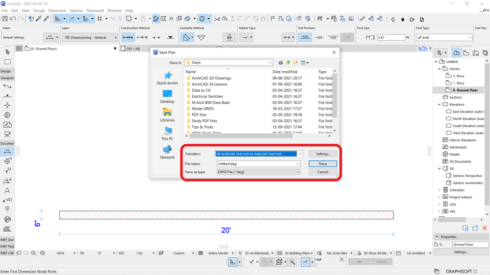The width and height of the screenshot is (490, 275).
Task: Choose elevation dimension construction method
Action: 170,37
